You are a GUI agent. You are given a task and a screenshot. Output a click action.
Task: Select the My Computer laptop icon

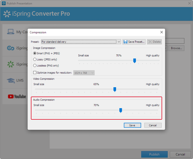[x=10, y=32]
